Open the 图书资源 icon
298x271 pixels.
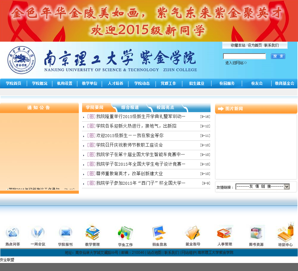pyautogui.click(x=256, y=235)
